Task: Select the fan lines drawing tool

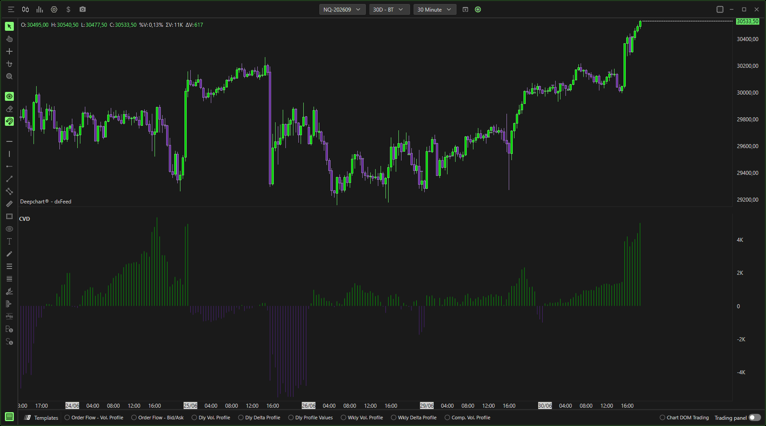Action: (x=9, y=291)
